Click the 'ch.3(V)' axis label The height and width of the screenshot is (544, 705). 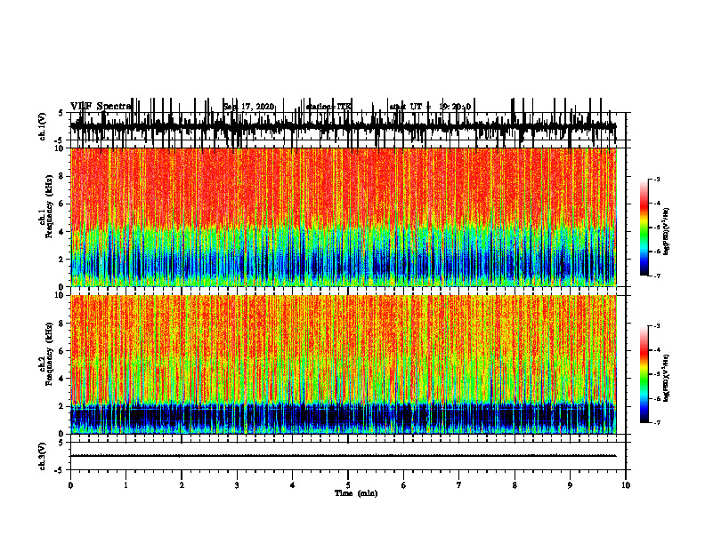[43, 457]
